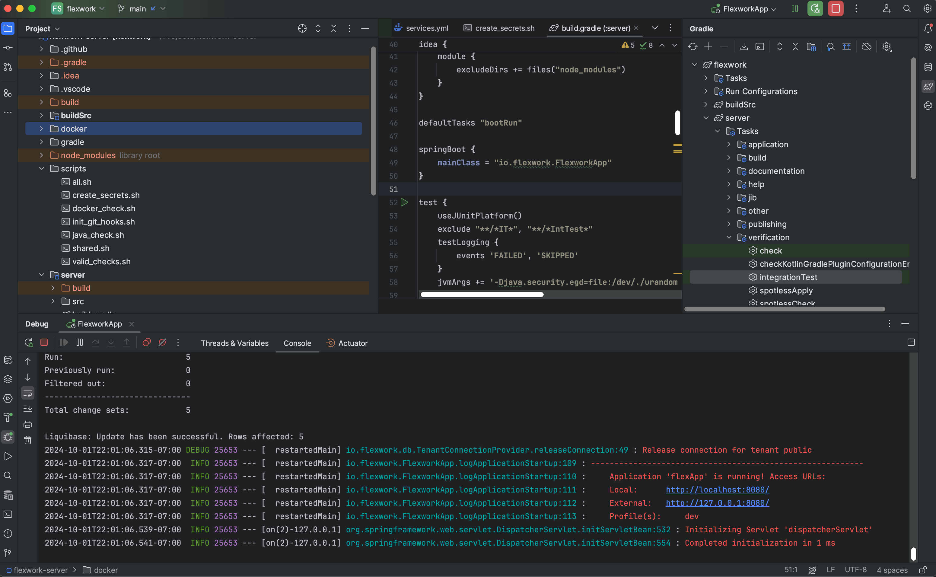Reload all Gradle projects
Viewport: 936px width, 577px height.
point(693,46)
